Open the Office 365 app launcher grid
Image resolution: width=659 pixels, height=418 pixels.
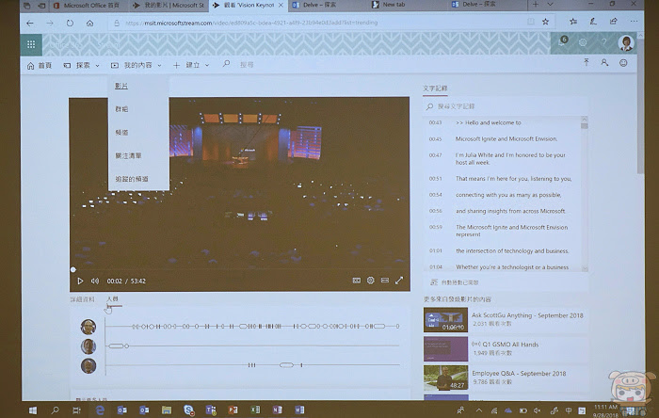click(31, 44)
